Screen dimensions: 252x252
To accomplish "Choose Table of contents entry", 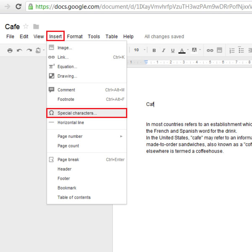I will tap(87, 197).
